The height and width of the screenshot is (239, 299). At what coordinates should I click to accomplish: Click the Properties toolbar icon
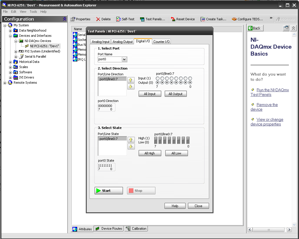[73, 19]
